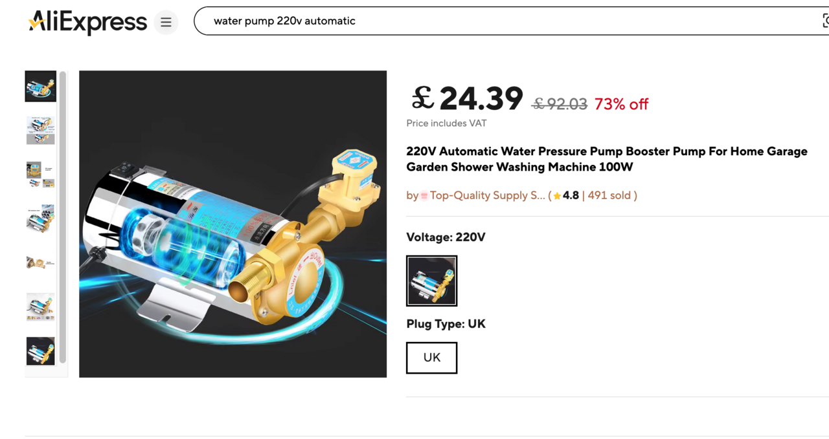
Task: Select the first product thumbnail
Action: point(41,87)
